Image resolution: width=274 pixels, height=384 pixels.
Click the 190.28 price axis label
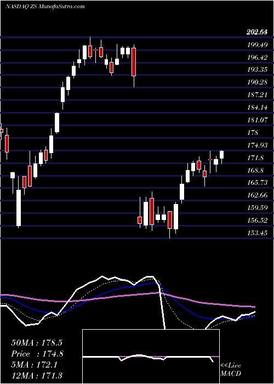coord(256,82)
